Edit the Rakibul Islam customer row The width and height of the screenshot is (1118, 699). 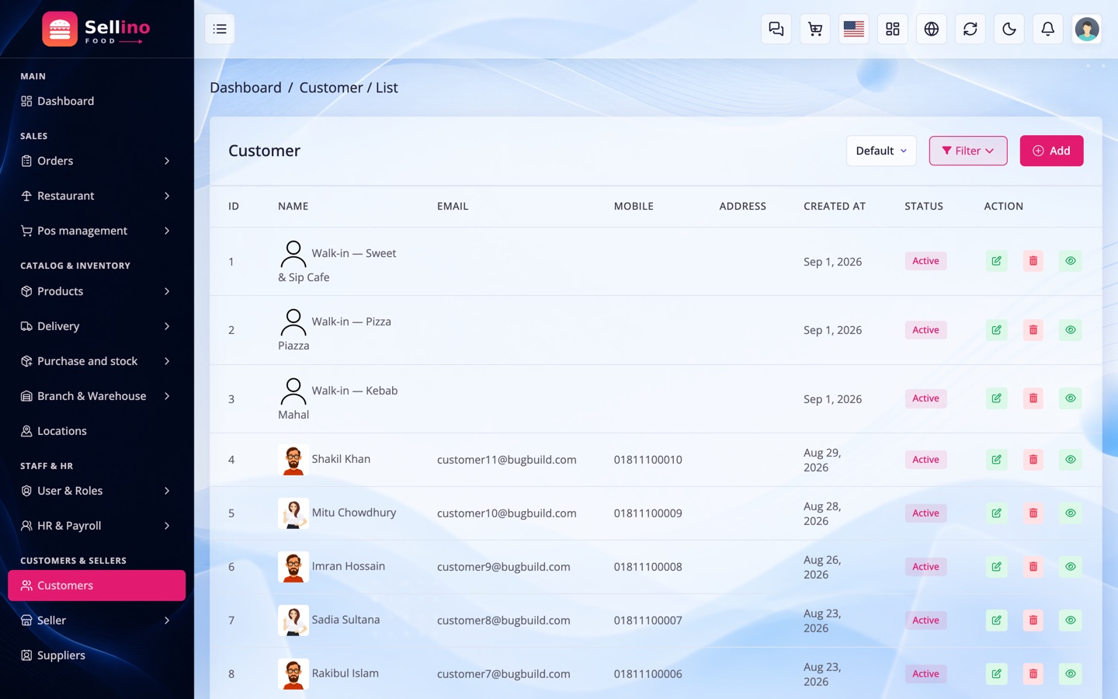(x=997, y=674)
